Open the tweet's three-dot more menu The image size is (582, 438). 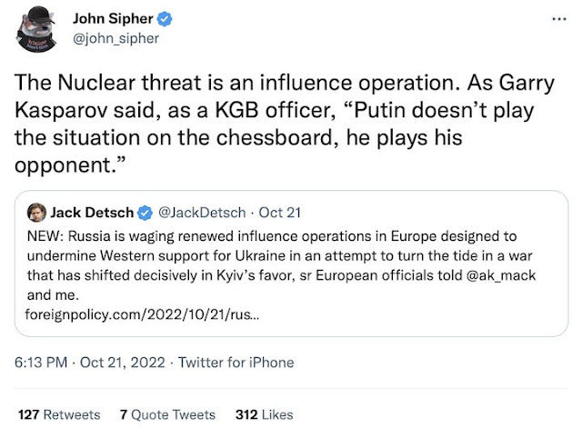pos(557,18)
